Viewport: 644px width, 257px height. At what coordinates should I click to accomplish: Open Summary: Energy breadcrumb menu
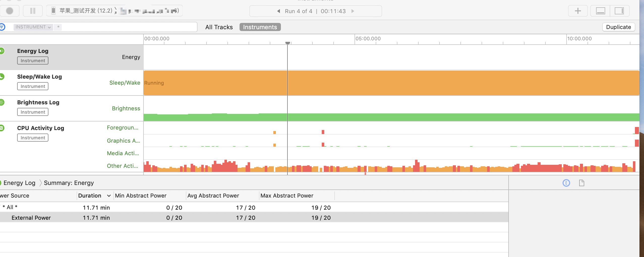coord(69,183)
